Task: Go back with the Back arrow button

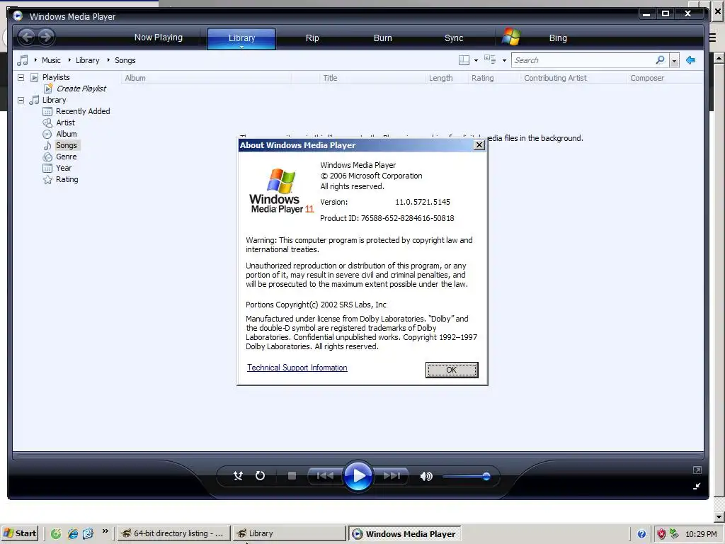Action: click(27, 37)
